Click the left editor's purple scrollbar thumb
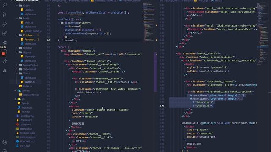The height and width of the screenshot is (152, 271). (x=155, y=72)
